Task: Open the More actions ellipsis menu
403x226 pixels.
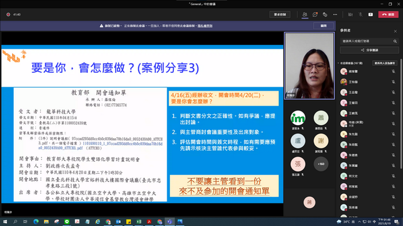Action: [335, 14]
